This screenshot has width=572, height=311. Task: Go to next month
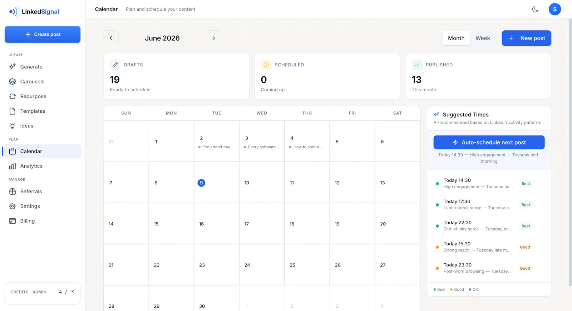pyautogui.click(x=213, y=38)
